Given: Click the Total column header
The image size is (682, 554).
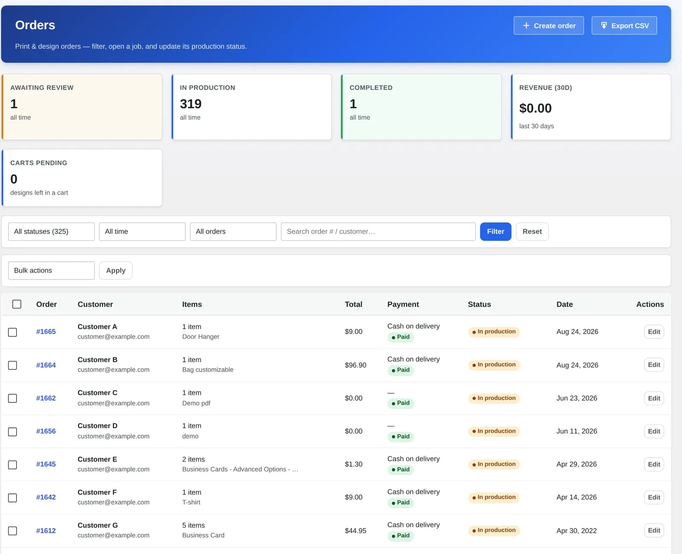Looking at the screenshot, I should coord(353,304).
